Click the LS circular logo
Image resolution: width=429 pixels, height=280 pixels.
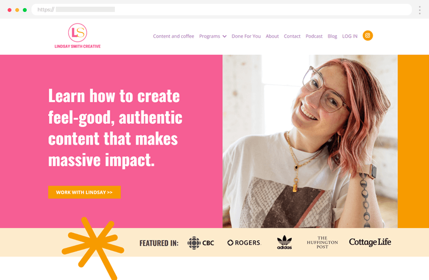coord(77,32)
